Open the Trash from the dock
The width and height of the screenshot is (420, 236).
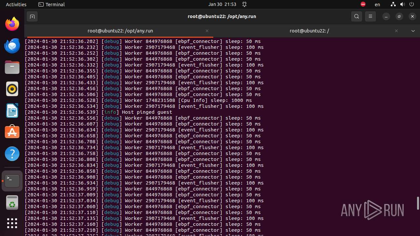click(12, 203)
